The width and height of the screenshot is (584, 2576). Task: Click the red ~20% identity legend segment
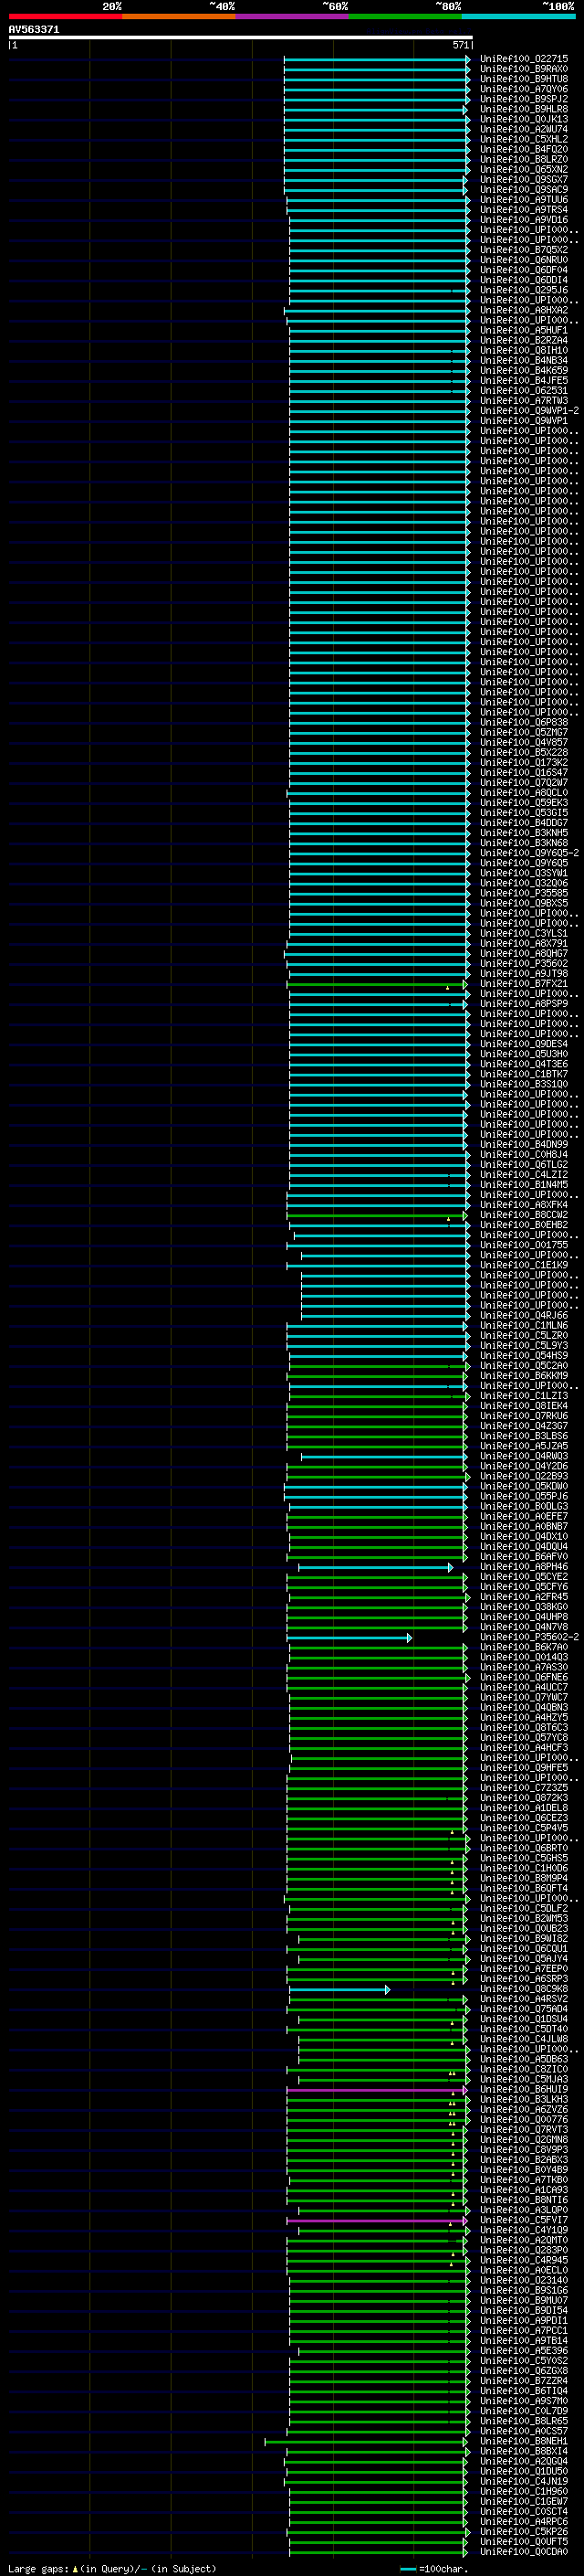65,16
